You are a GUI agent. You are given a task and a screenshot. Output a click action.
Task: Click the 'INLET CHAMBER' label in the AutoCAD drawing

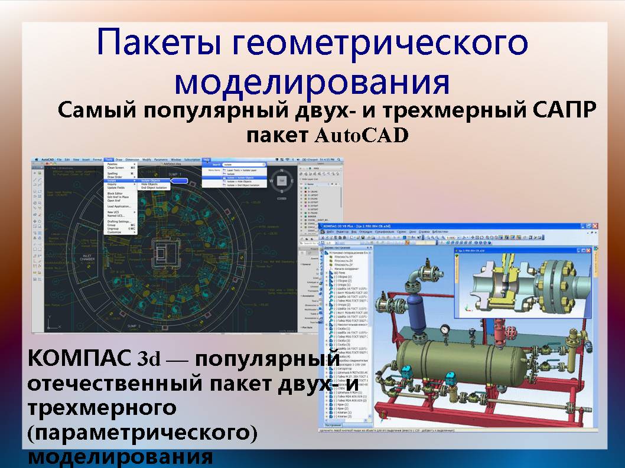point(87,258)
